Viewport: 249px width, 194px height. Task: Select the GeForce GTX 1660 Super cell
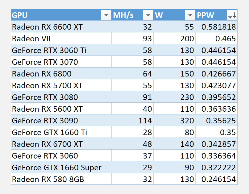61,167
